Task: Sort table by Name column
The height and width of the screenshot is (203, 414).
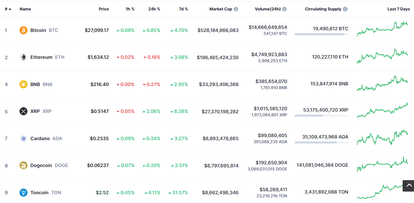Action: 25,9
